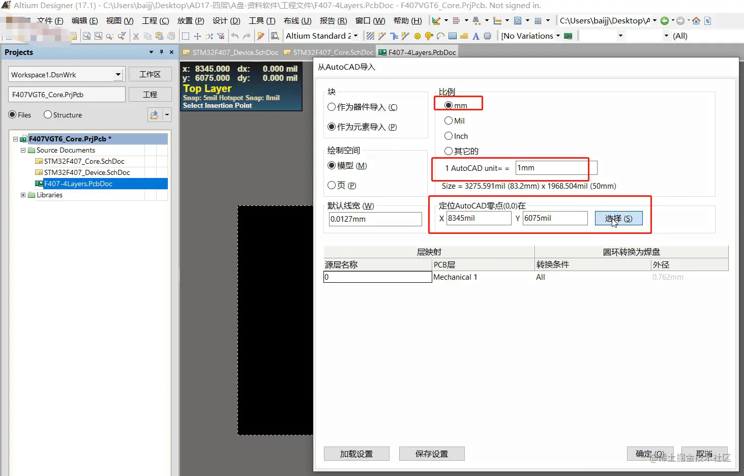Click the browse components icon

tap(275, 36)
